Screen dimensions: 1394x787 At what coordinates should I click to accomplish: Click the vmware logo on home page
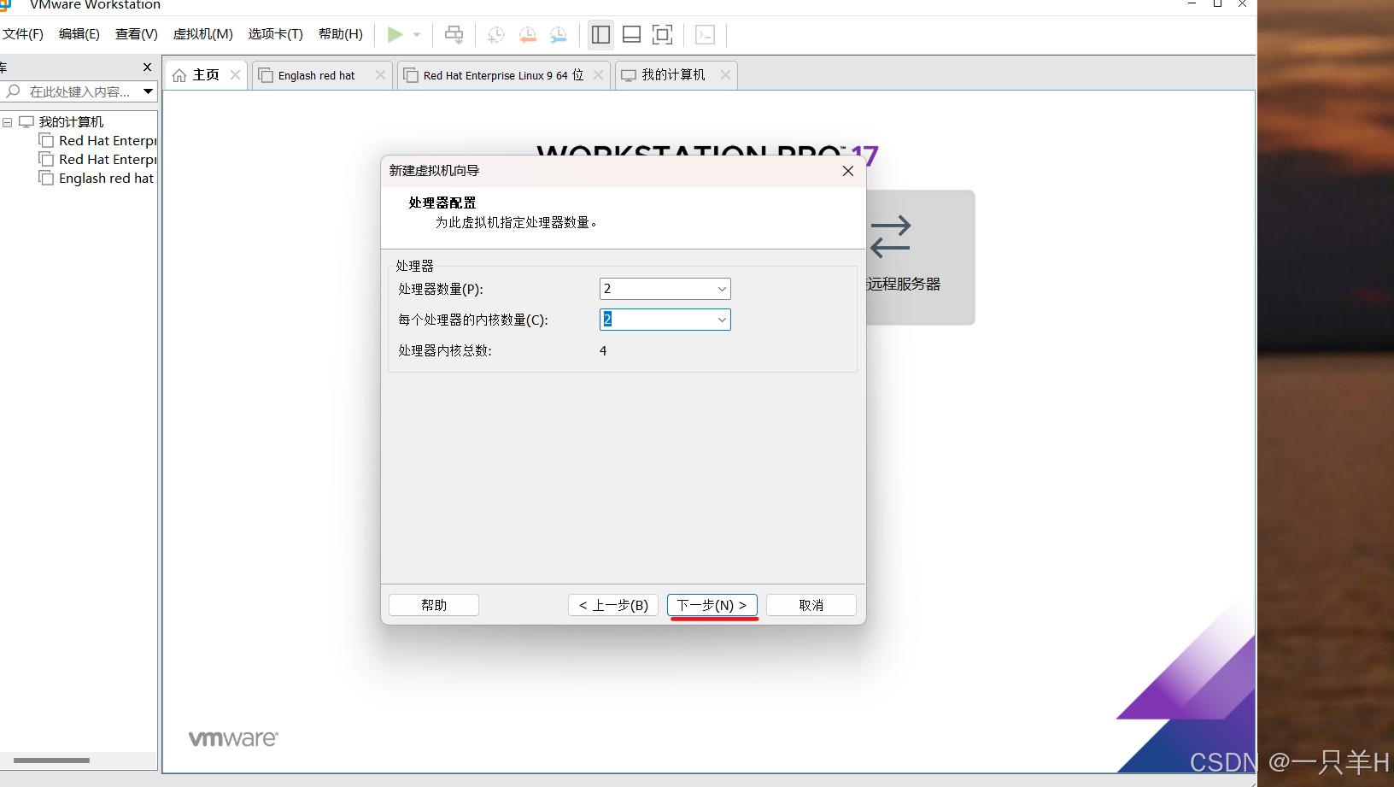pyautogui.click(x=233, y=738)
